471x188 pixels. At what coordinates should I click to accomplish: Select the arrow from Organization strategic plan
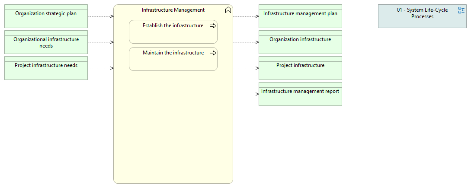tap(101, 16)
